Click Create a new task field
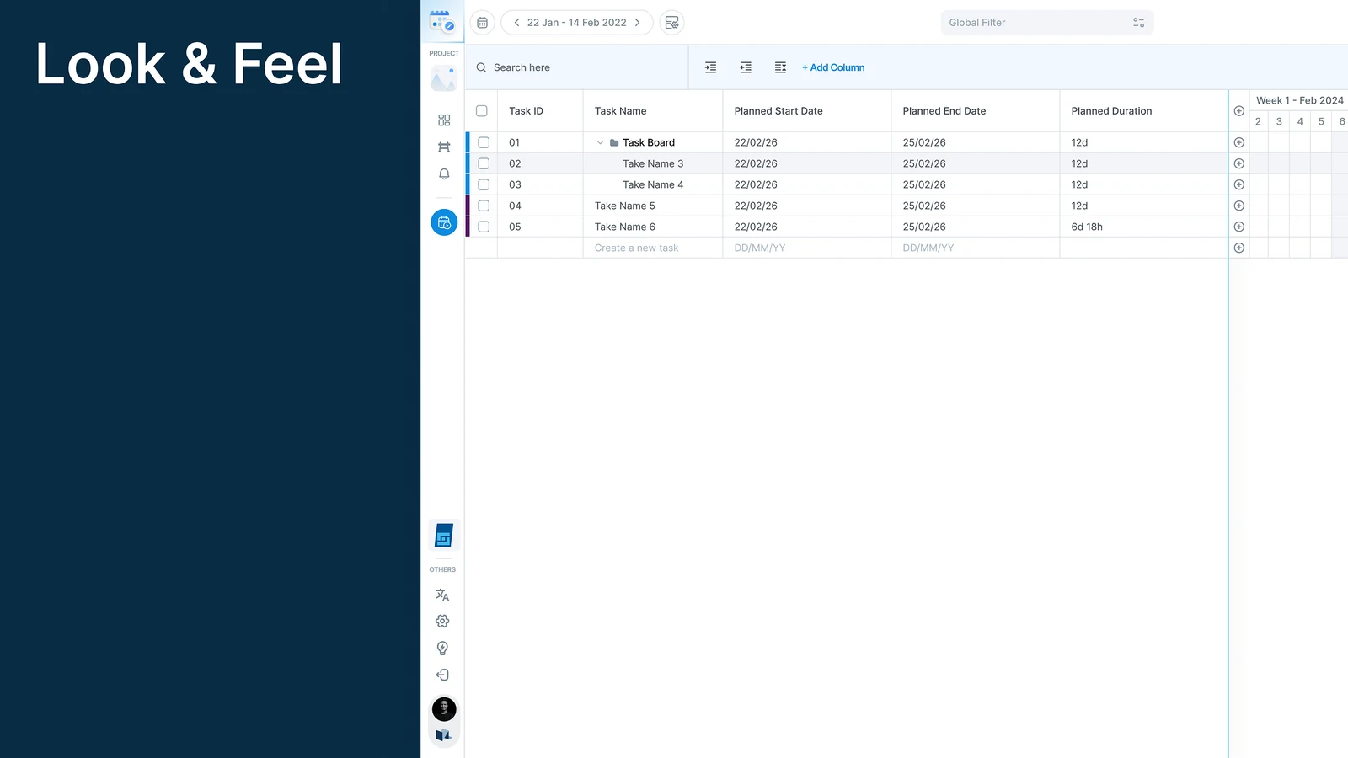This screenshot has width=1348, height=758. coord(653,248)
